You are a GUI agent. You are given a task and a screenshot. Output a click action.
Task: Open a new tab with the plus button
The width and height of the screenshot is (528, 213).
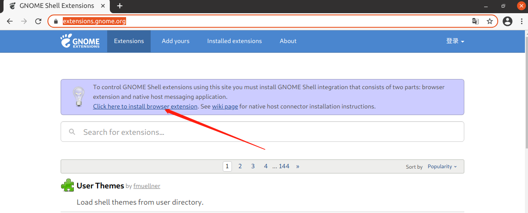(x=119, y=6)
